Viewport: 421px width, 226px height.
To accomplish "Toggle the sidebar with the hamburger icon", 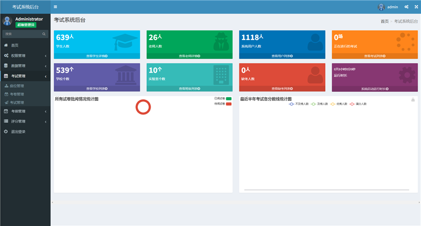I will click(55, 7).
